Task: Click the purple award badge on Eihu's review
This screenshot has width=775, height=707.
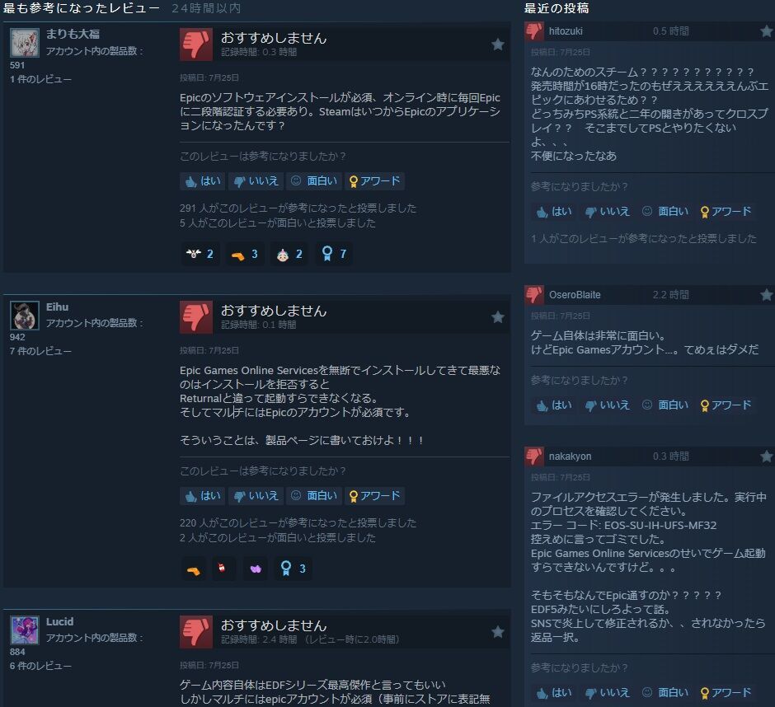Action: [x=256, y=569]
